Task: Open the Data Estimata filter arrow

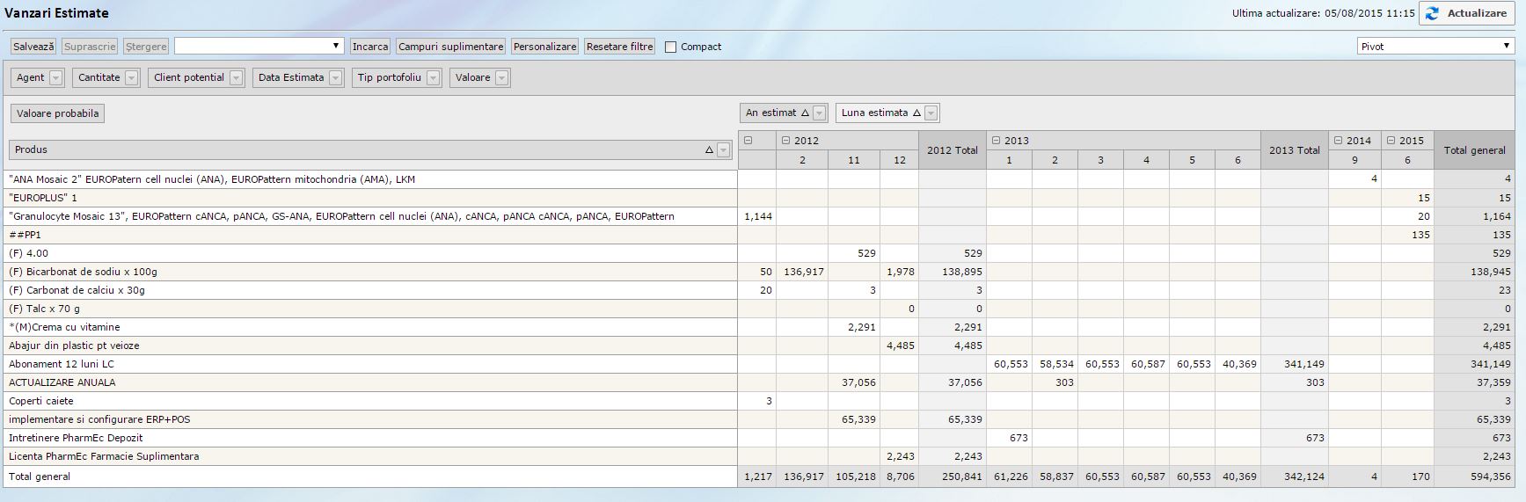Action: tap(336, 78)
